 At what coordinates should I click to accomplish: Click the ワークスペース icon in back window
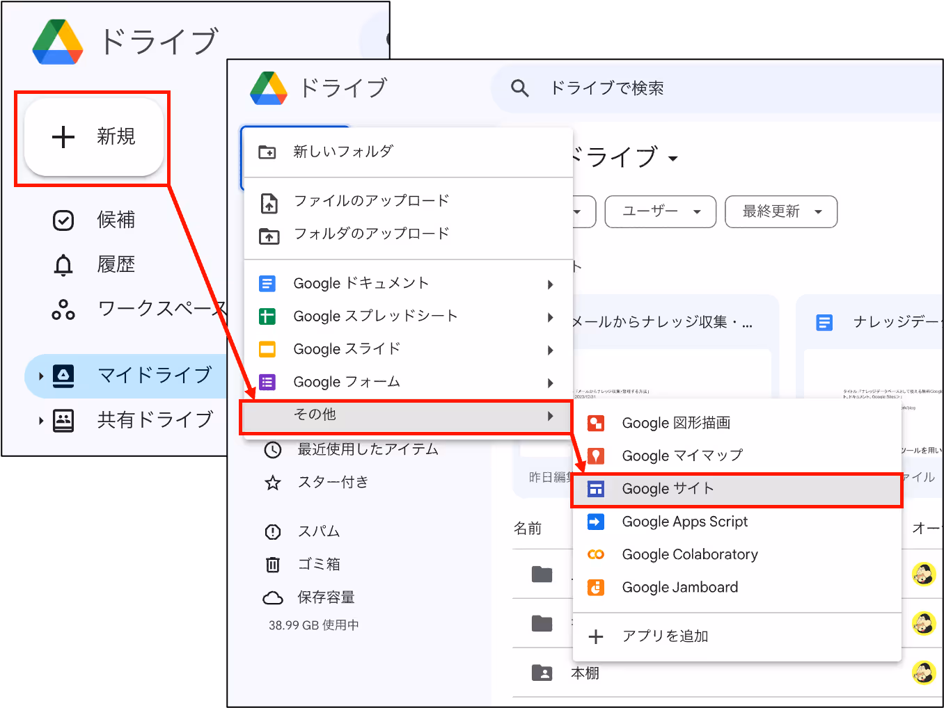(x=63, y=309)
